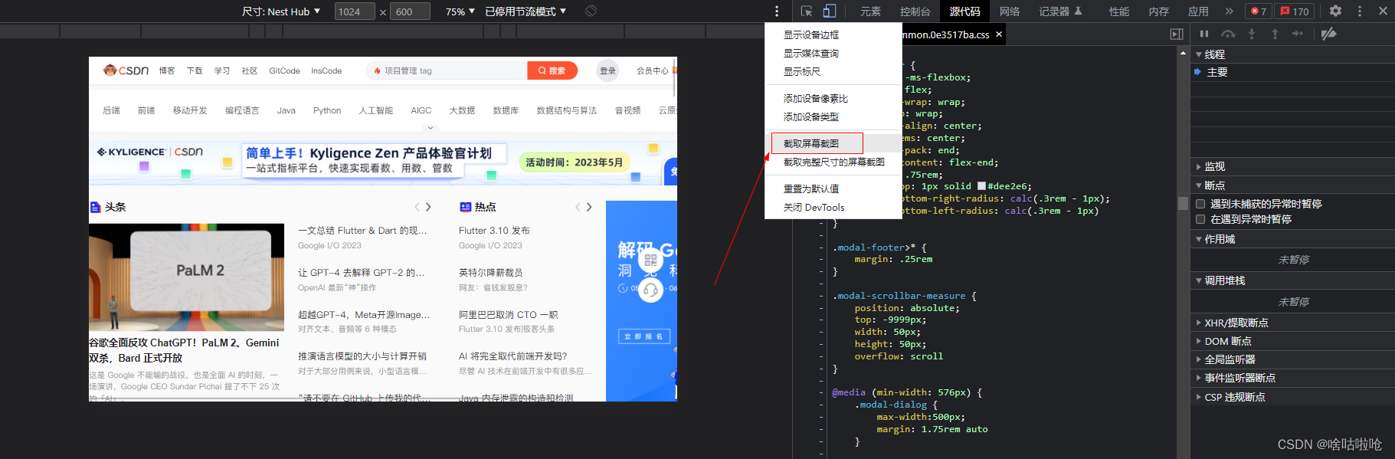This screenshot has height=459, width=1395.
Task: Open the 已停用节流模式 throttling dropdown
Action: tap(526, 11)
